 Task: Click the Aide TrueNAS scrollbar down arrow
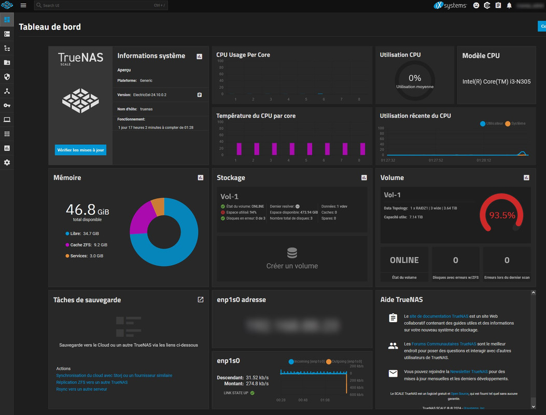533,406
